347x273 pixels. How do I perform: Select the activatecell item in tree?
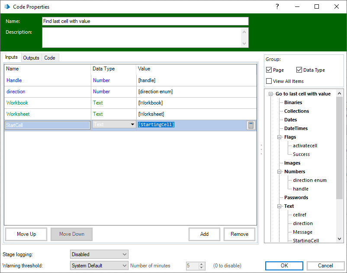[x=305, y=146]
